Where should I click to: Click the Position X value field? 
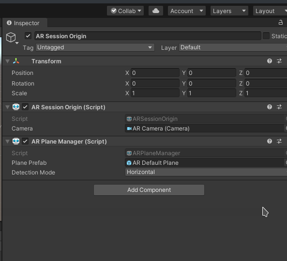click(x=155, y=73)
